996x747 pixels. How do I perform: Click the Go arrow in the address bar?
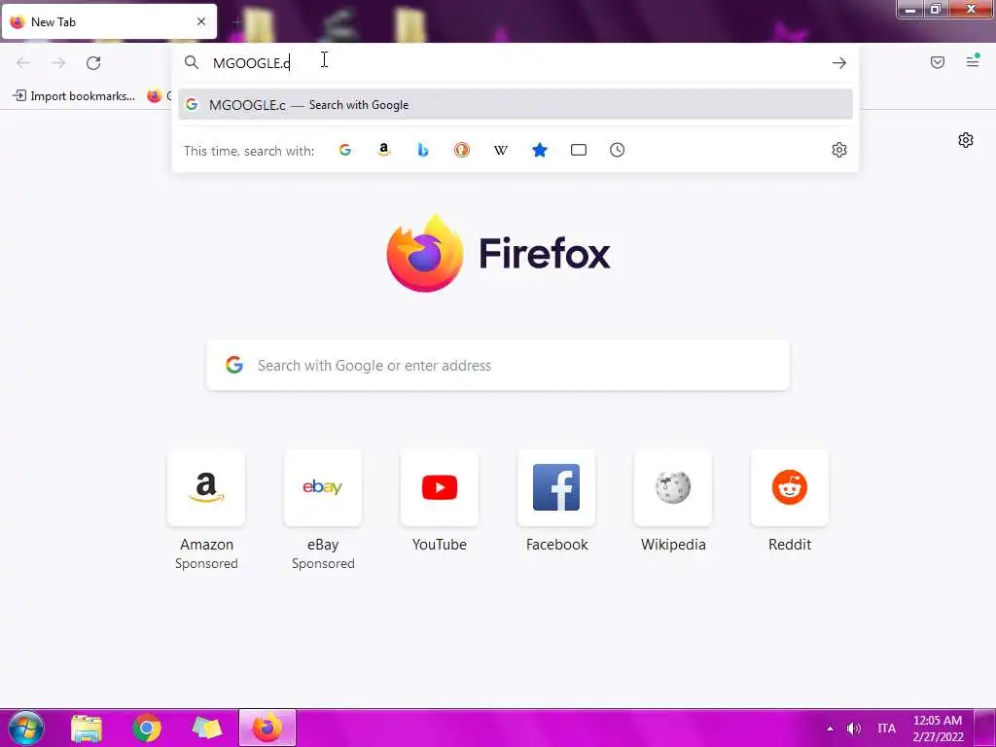point(838,63)
